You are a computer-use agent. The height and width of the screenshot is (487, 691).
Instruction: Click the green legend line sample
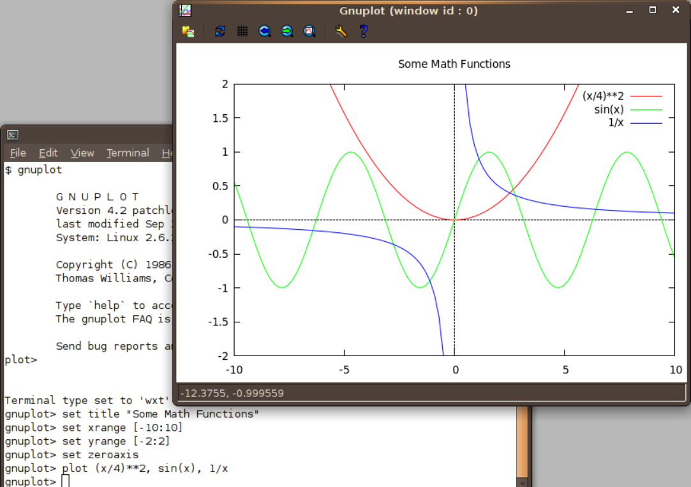pos(646,110)
